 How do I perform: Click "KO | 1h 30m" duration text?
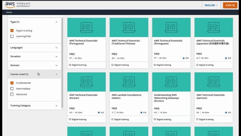[x=160, y=113]
